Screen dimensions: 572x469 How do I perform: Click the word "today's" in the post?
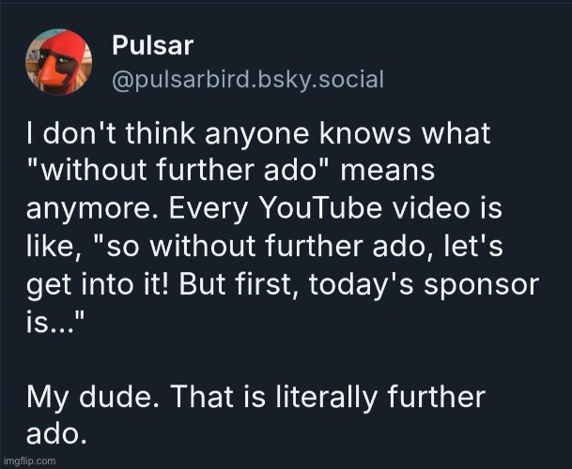(362, 285)
